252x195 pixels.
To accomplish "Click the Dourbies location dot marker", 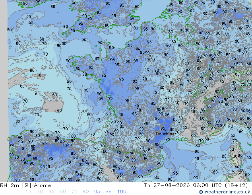I will [x=165, y=131].
